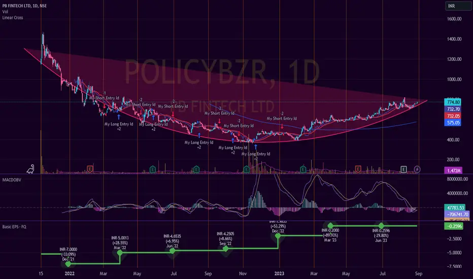Click the -5.0000 EPS scale label

454,253
